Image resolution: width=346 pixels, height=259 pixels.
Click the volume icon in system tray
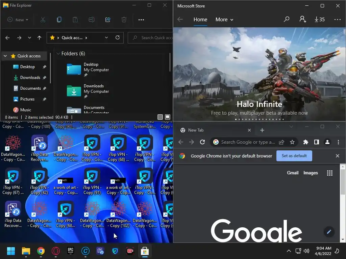coord(306,251)
